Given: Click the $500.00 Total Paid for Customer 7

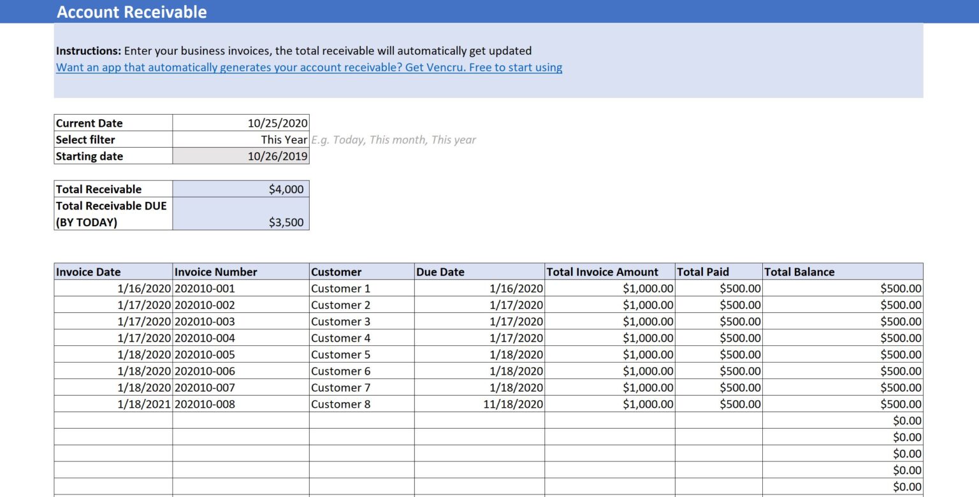Looking at the screenshot, I should pyautogui.click(x=738, y=387).
